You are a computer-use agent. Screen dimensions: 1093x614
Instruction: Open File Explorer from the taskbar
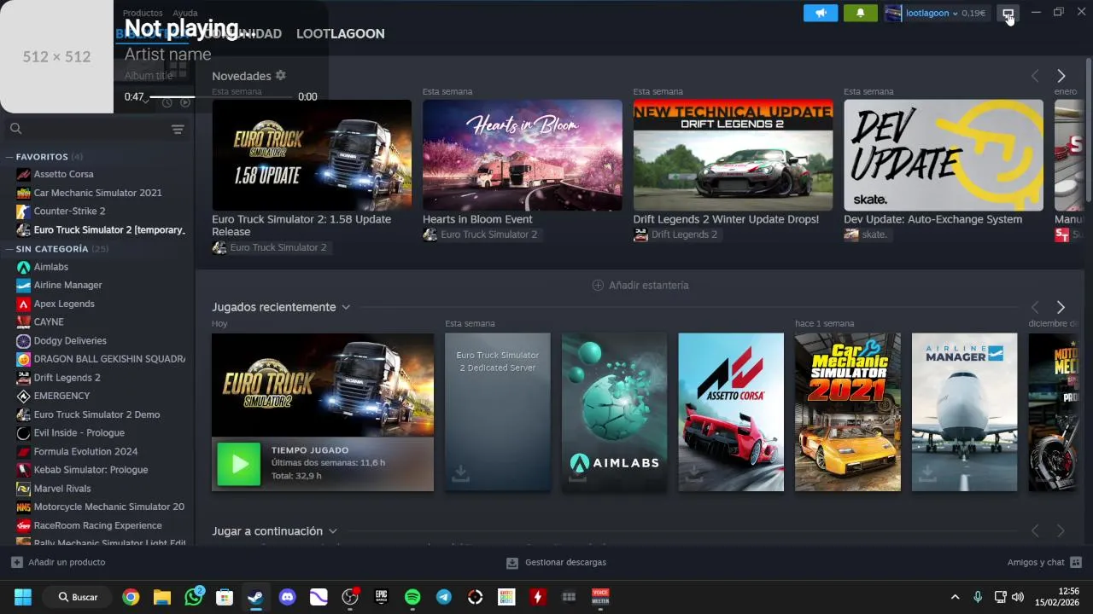click(x=162, y=597)
